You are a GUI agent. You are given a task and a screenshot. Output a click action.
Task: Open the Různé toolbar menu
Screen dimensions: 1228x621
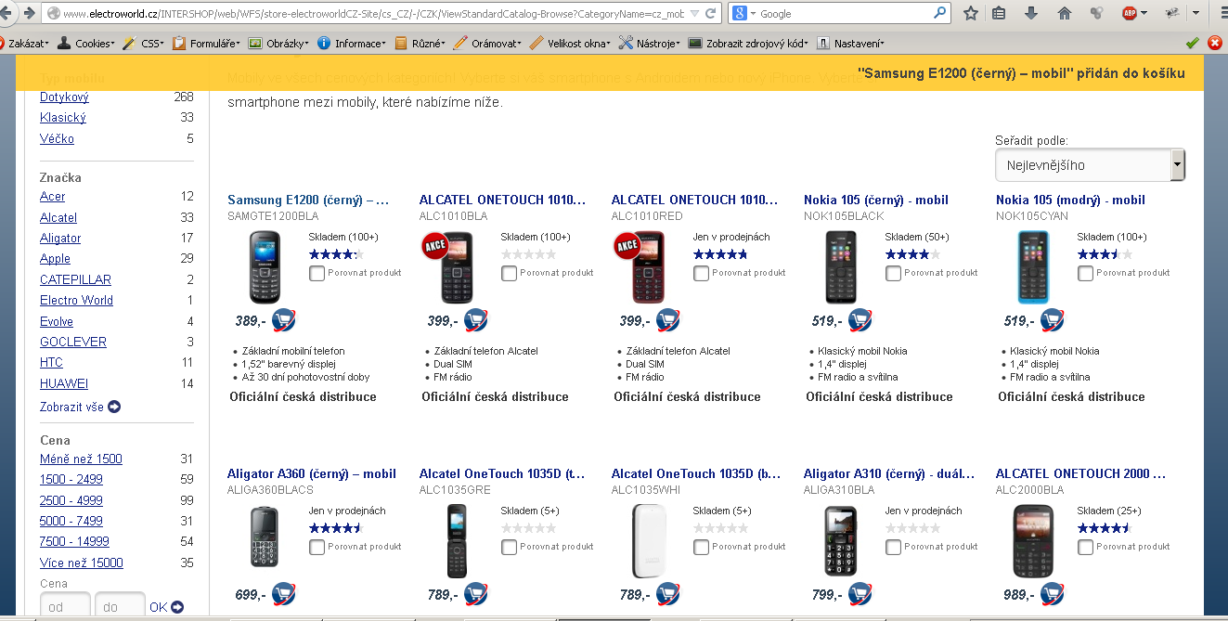(x=421, y=43)
